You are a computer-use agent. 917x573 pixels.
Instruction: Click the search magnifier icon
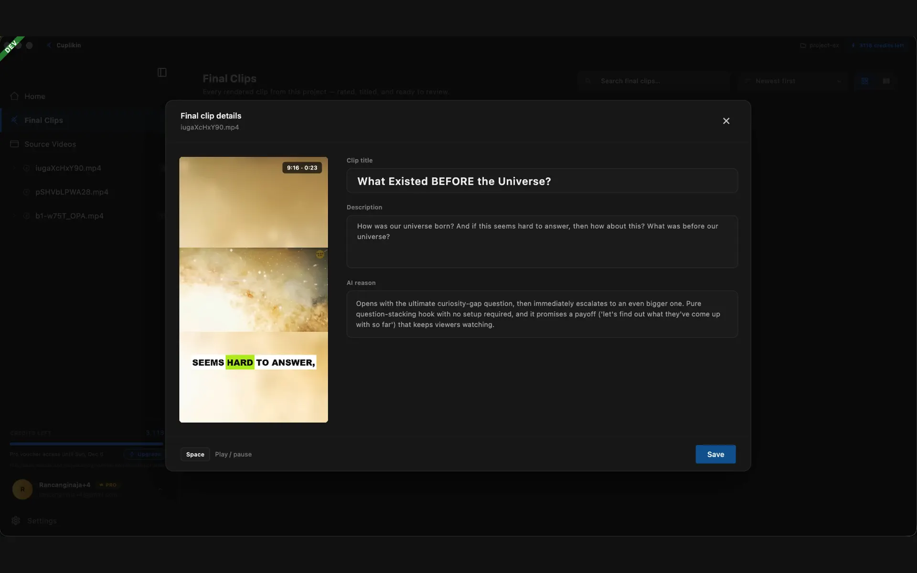click(588, 81)
